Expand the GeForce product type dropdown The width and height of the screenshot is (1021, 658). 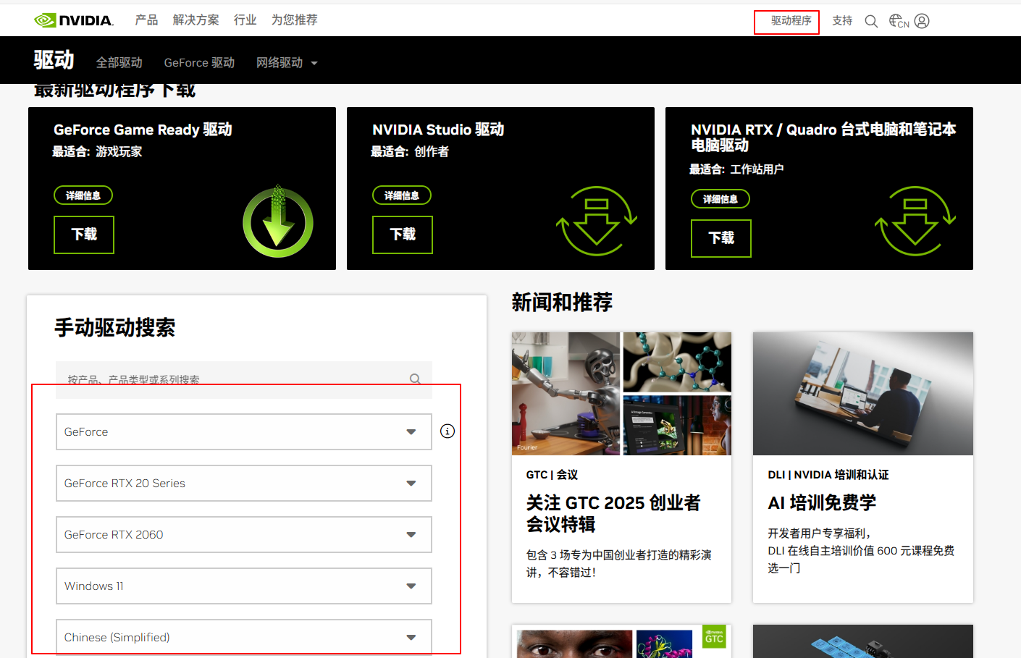click(244, 432)
